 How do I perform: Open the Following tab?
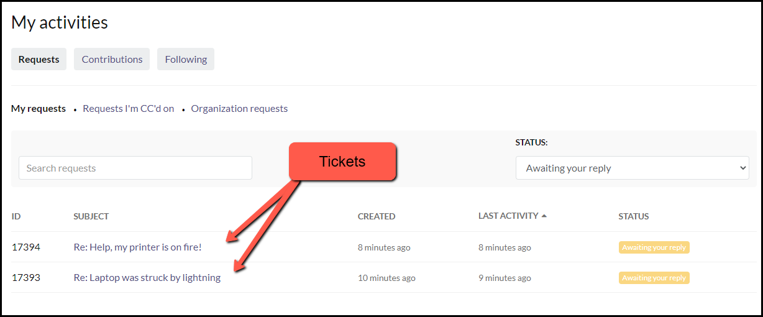[186, 59]
